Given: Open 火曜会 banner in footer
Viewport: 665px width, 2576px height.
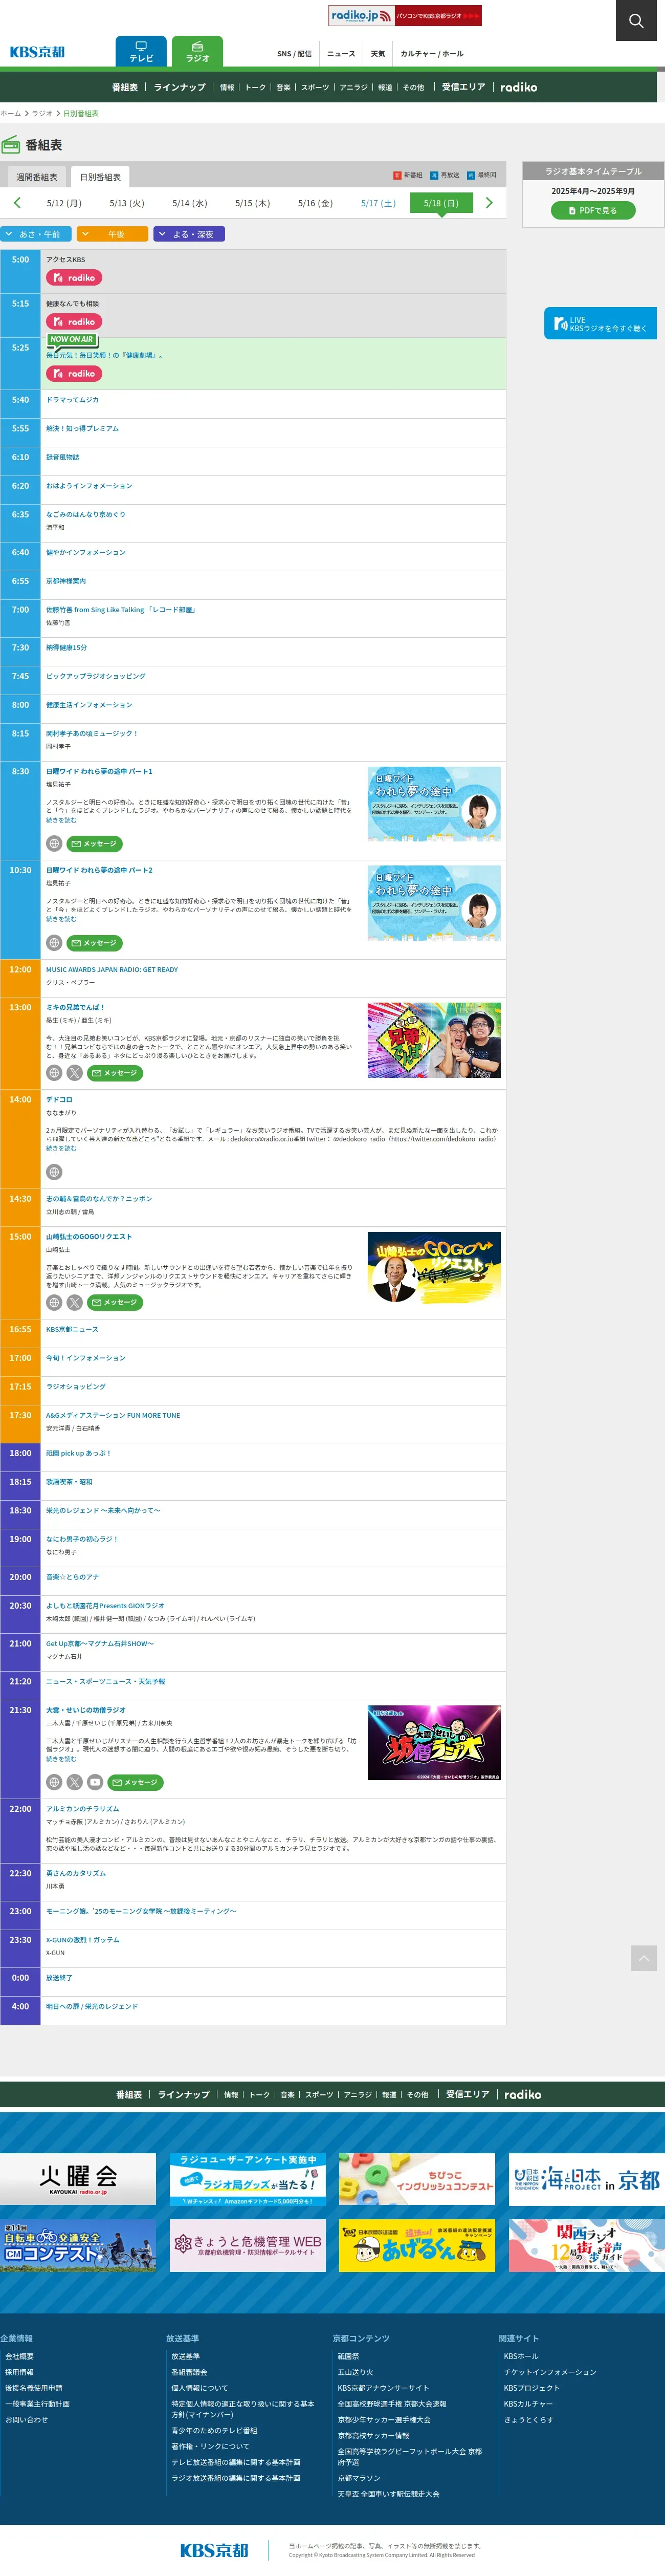Looking at the screenshot, I should [78, 2179].
